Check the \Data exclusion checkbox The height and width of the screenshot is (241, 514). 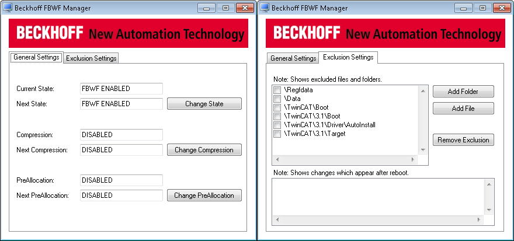tap(277, 99)
